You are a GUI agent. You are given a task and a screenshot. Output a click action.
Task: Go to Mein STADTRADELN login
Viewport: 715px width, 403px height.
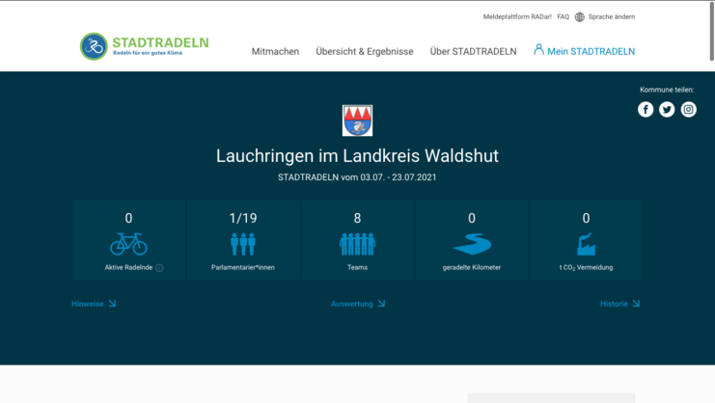pos(584,51)
